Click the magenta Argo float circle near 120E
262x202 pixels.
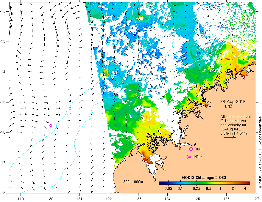(51, 125)
